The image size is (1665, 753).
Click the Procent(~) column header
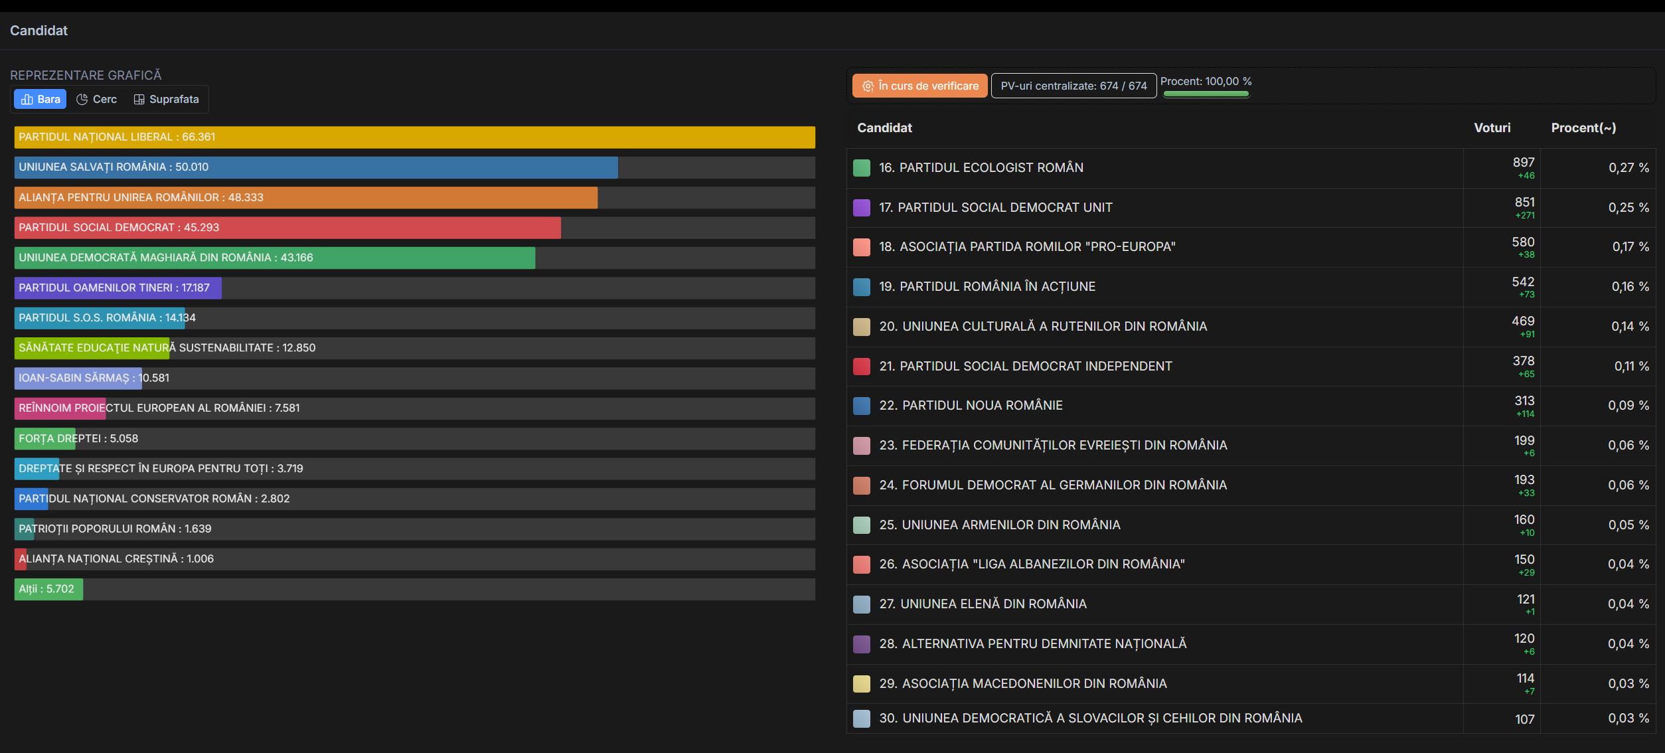(x=1583, y=128)
